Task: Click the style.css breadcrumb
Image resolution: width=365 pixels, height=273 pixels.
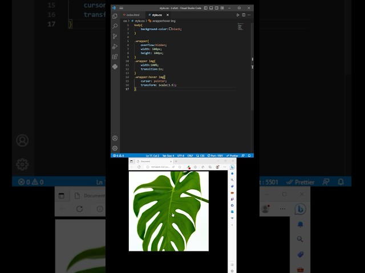Action: click(138, 21)
